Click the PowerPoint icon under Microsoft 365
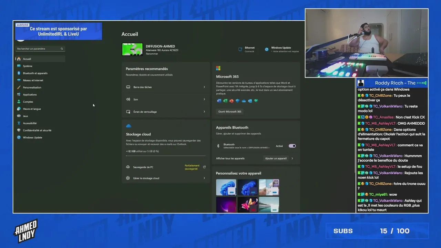The image size is (441, 248). (x=232, y=101)
